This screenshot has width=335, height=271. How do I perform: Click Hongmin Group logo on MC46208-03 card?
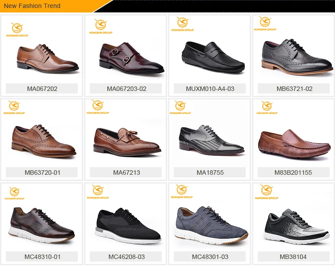coord(98,192)
